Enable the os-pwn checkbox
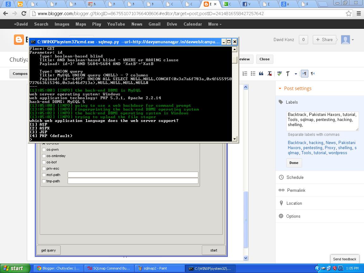Viewport: 364px width, 273px height. (x=44, y=149)
